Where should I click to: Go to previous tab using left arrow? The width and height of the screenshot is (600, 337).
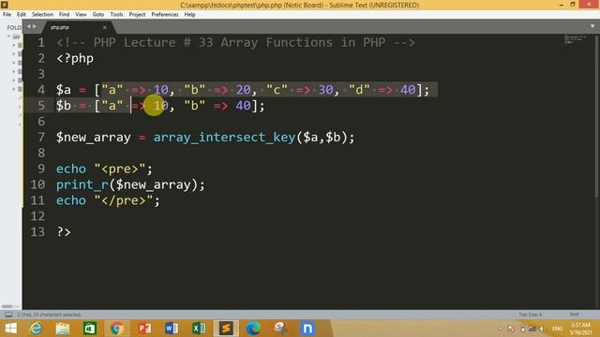click(28, 26)
